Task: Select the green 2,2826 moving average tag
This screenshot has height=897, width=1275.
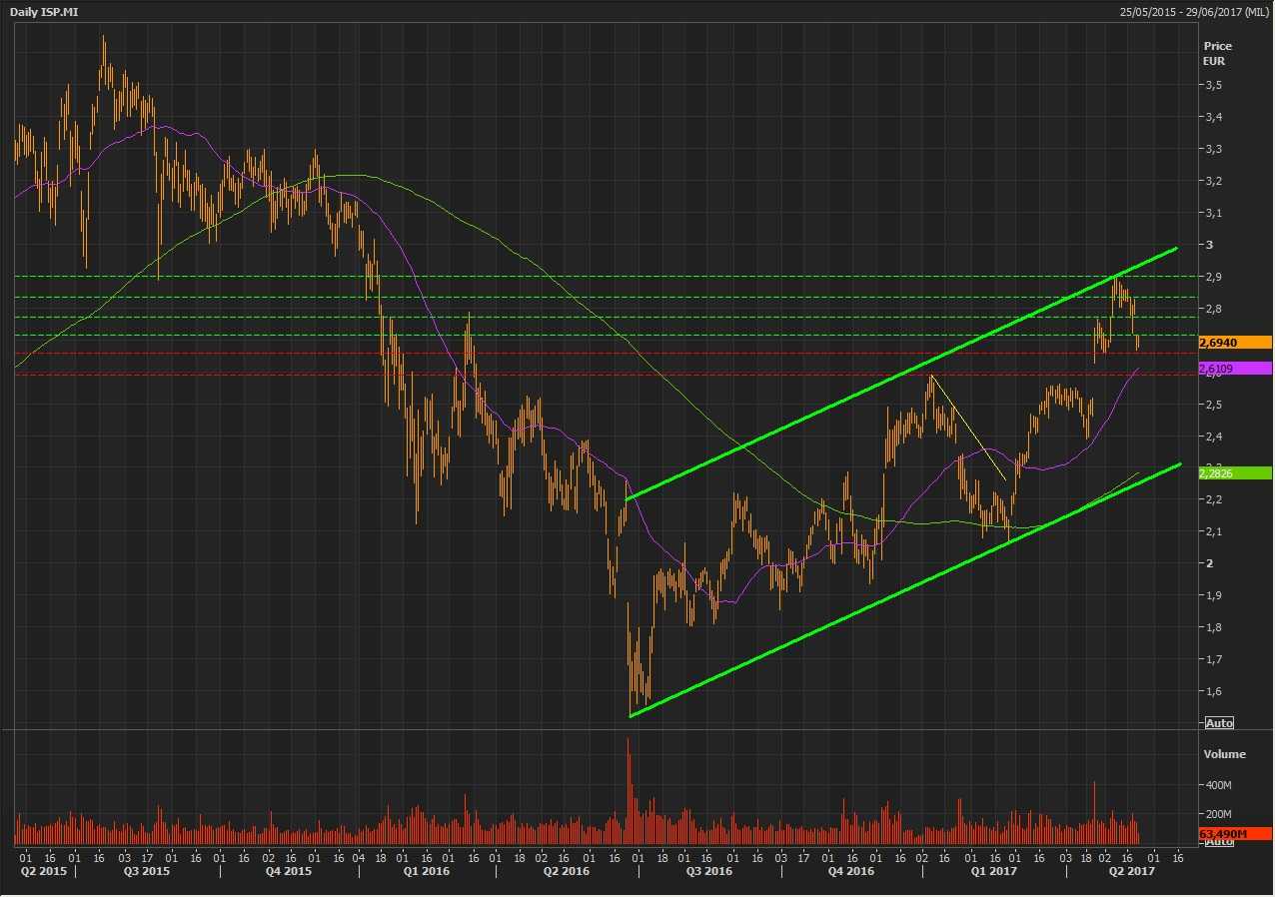Action: pyautogui.click(x=1234, y=472)
